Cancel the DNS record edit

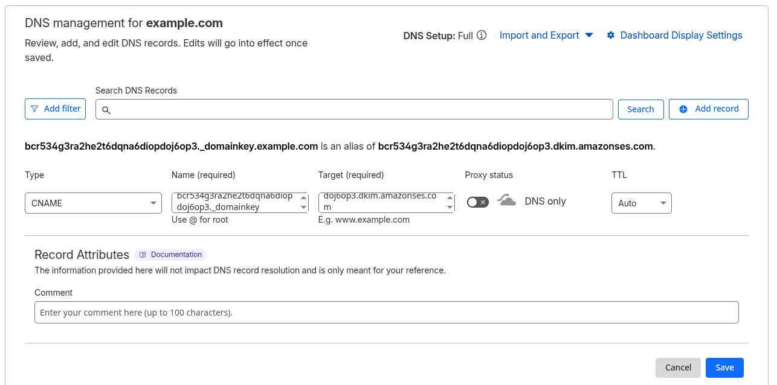coord(678,367)
